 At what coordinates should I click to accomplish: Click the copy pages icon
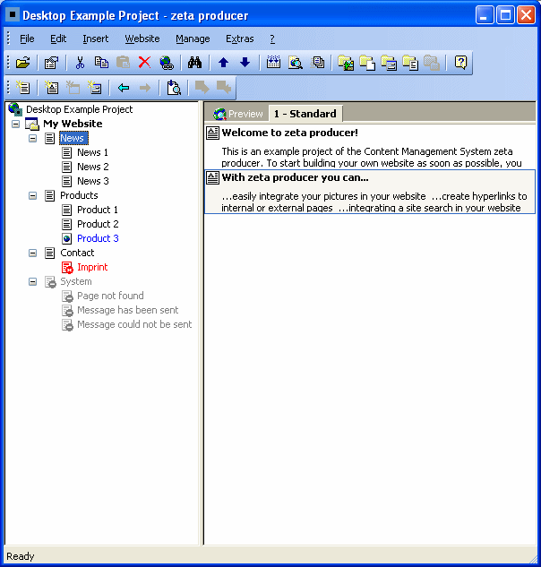coord(101,63)
